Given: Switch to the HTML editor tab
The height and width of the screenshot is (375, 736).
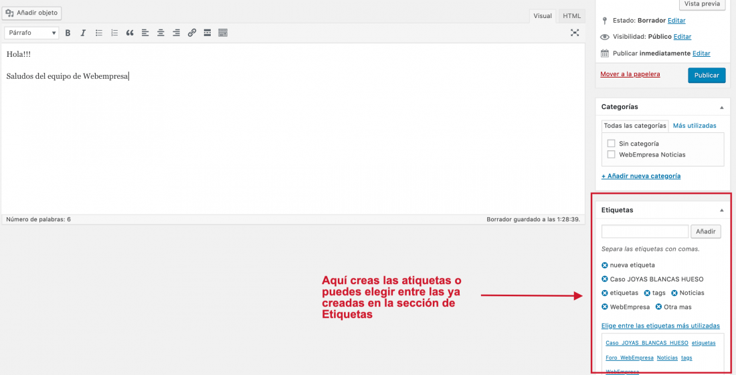Looking at the screenshot, I should [571, 16].
